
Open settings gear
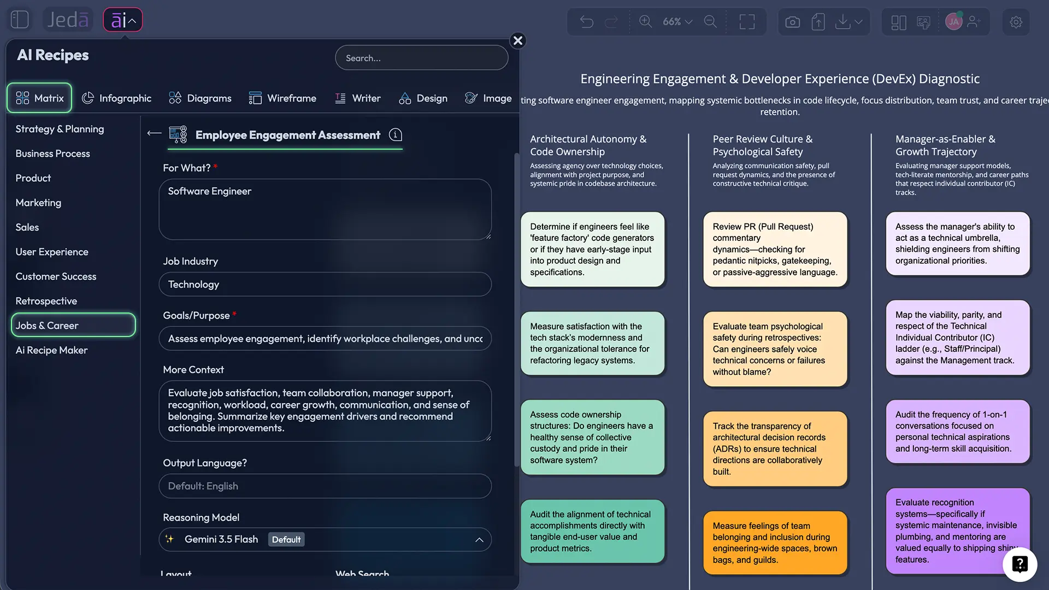[x=1016, y=22]
